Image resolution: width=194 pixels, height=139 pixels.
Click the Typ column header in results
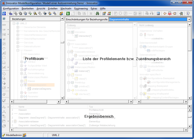coord(91,107)
